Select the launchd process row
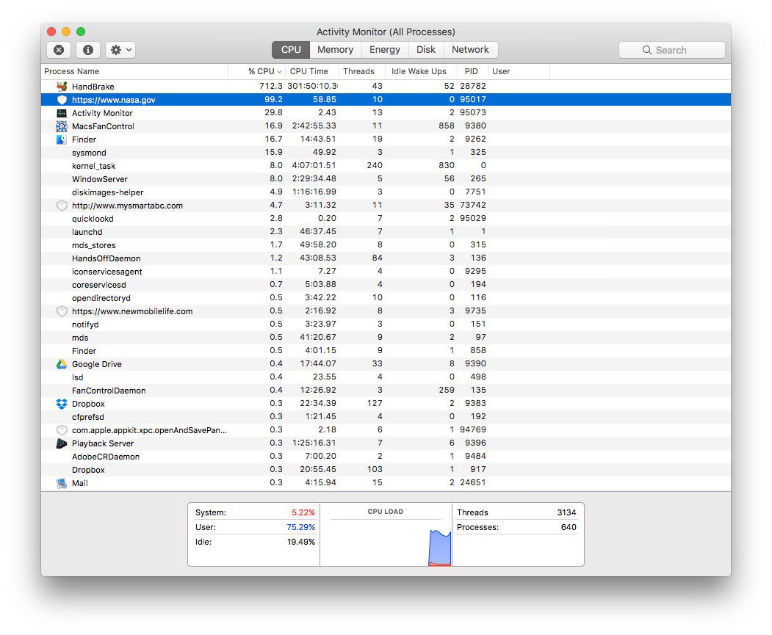The image size is (772, 635). (386, 232)
